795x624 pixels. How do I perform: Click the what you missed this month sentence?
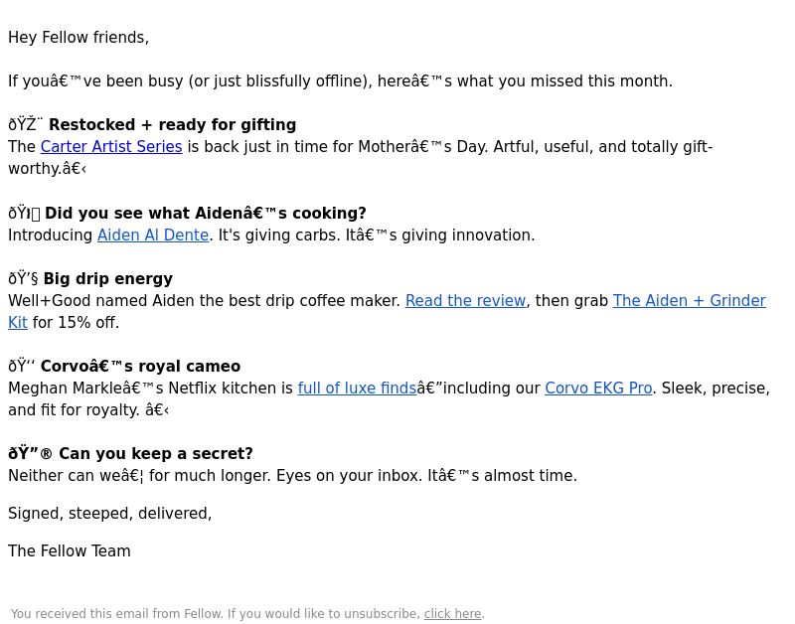pyautogui.click(x=340, y=81)
